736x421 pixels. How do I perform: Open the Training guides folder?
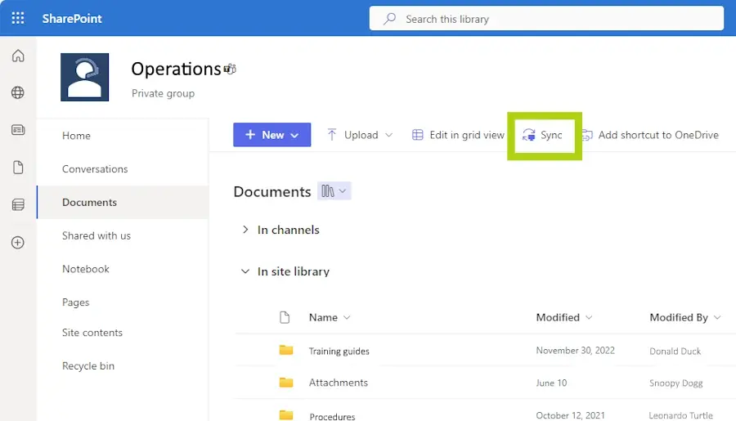tap(339, 352)
